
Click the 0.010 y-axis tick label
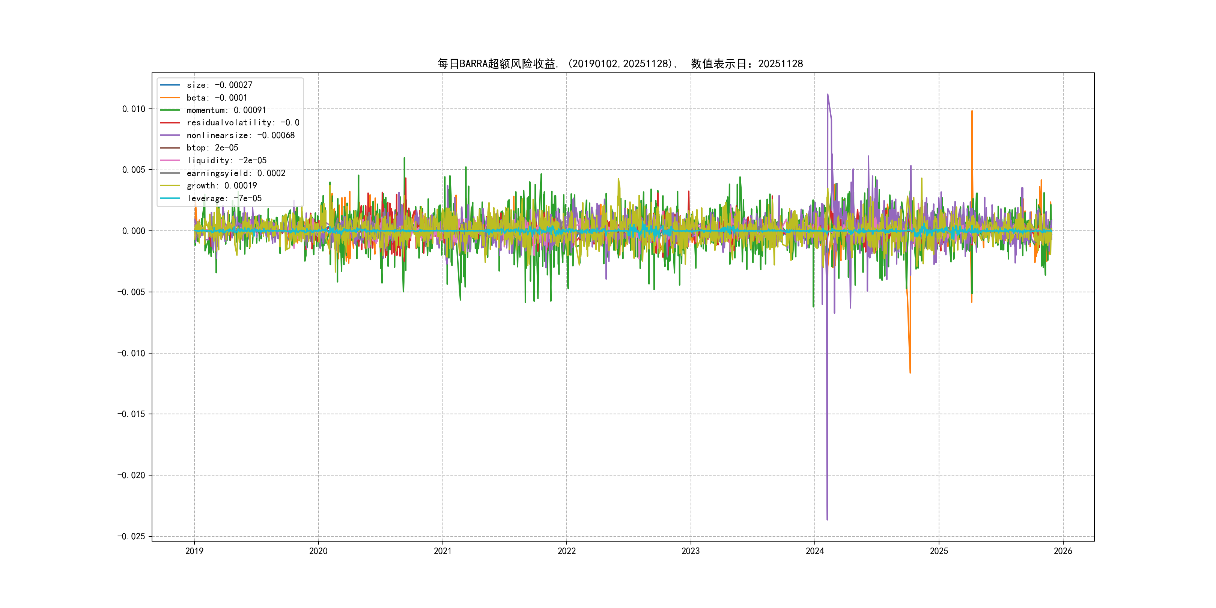point(134,109)
